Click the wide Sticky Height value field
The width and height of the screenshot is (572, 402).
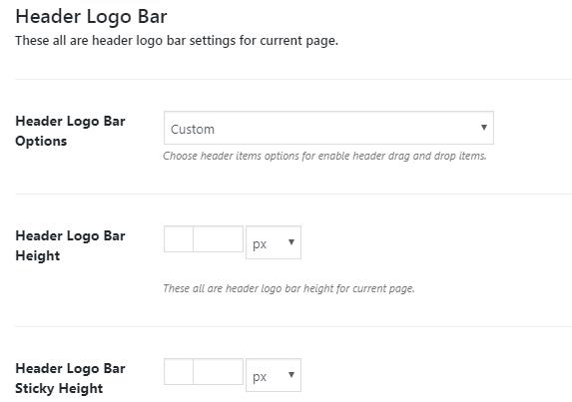218,371
